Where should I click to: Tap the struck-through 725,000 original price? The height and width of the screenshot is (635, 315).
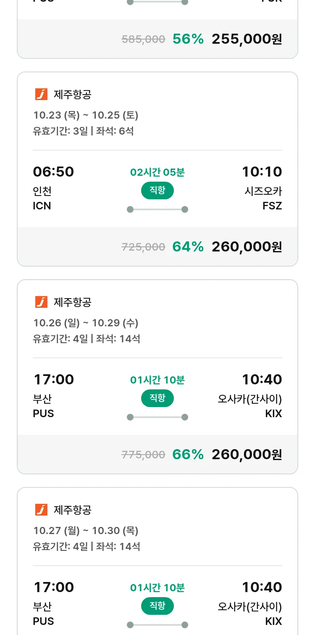point(143,247)
